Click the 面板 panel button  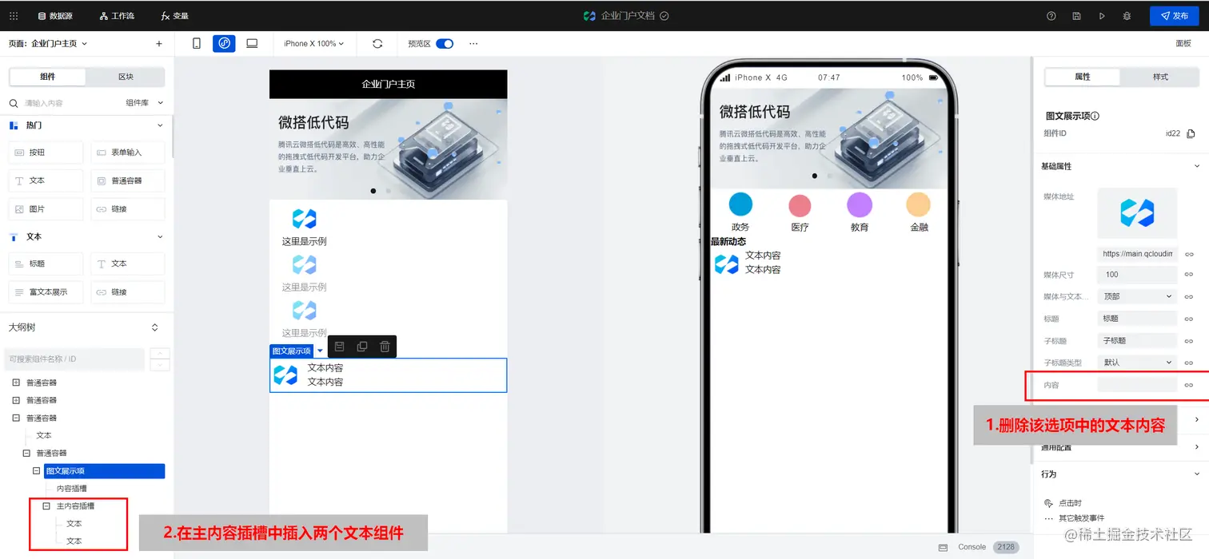[1183, 44]
